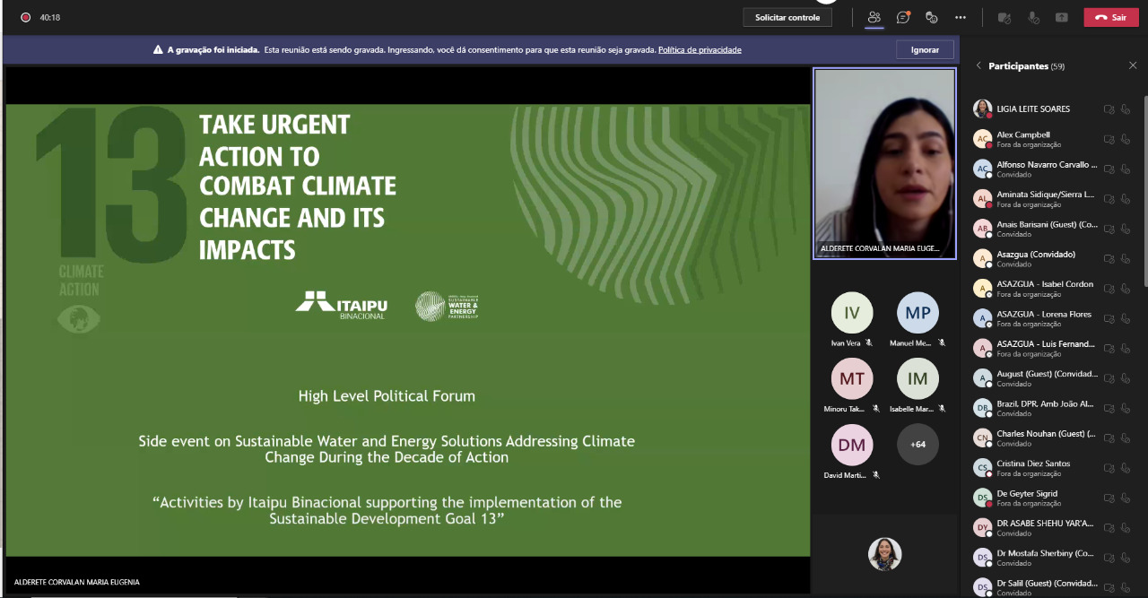Click microphone icon for Alfonso Navarro Carvallo
The height and width of the screenshot is (598, 1148).
(1126, 169)
